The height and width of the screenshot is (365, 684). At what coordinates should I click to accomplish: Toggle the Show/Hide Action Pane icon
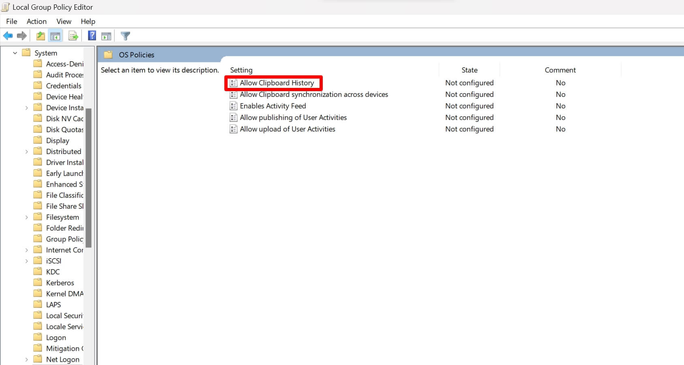[106, 36]
